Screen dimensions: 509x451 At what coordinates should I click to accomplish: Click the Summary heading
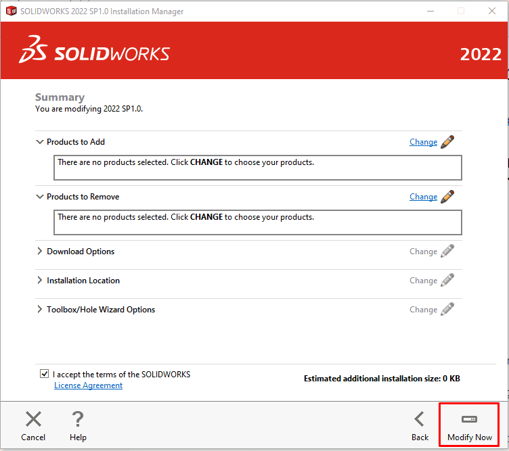pyautogui.click(x=60, y=97)
